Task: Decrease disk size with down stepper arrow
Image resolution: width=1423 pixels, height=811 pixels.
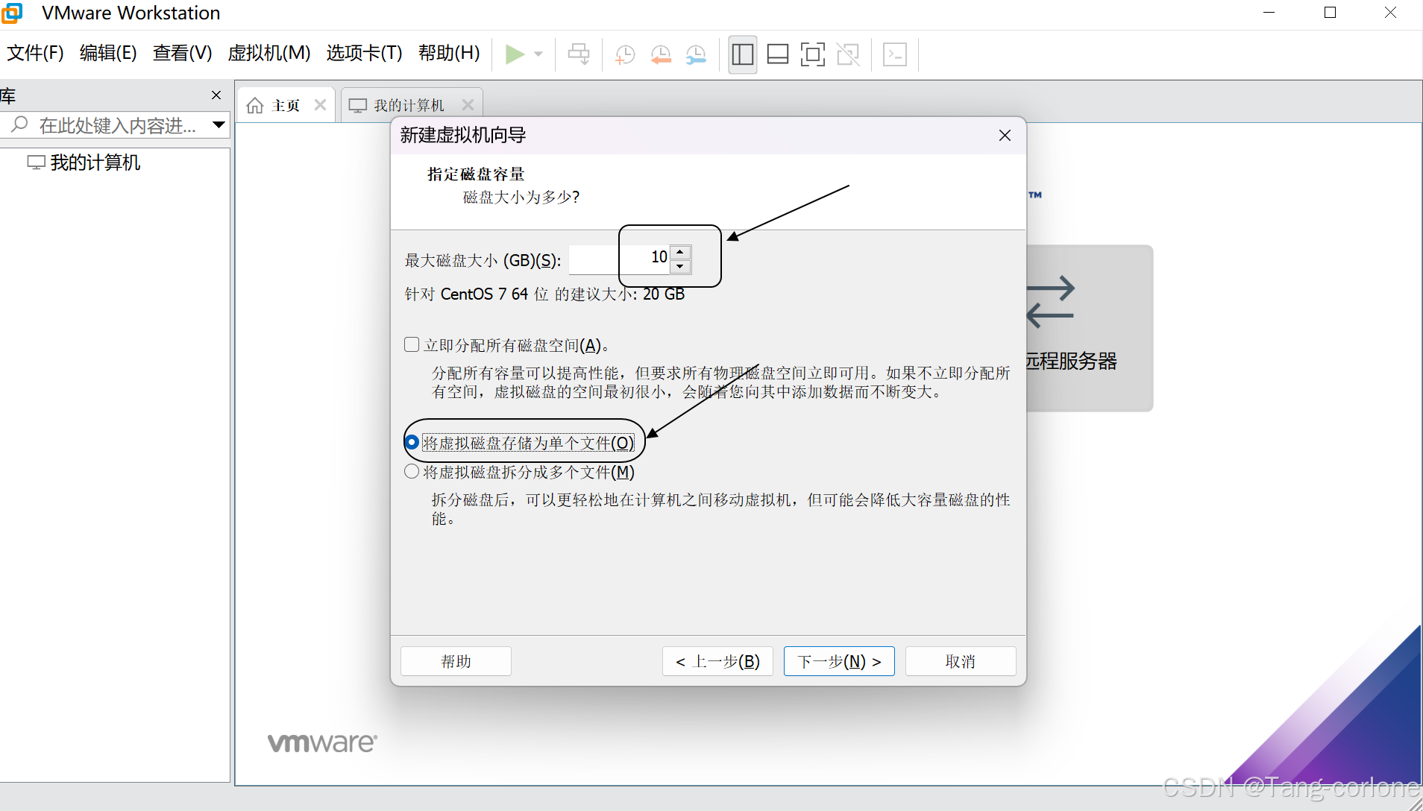Action: tap(680, 267)
